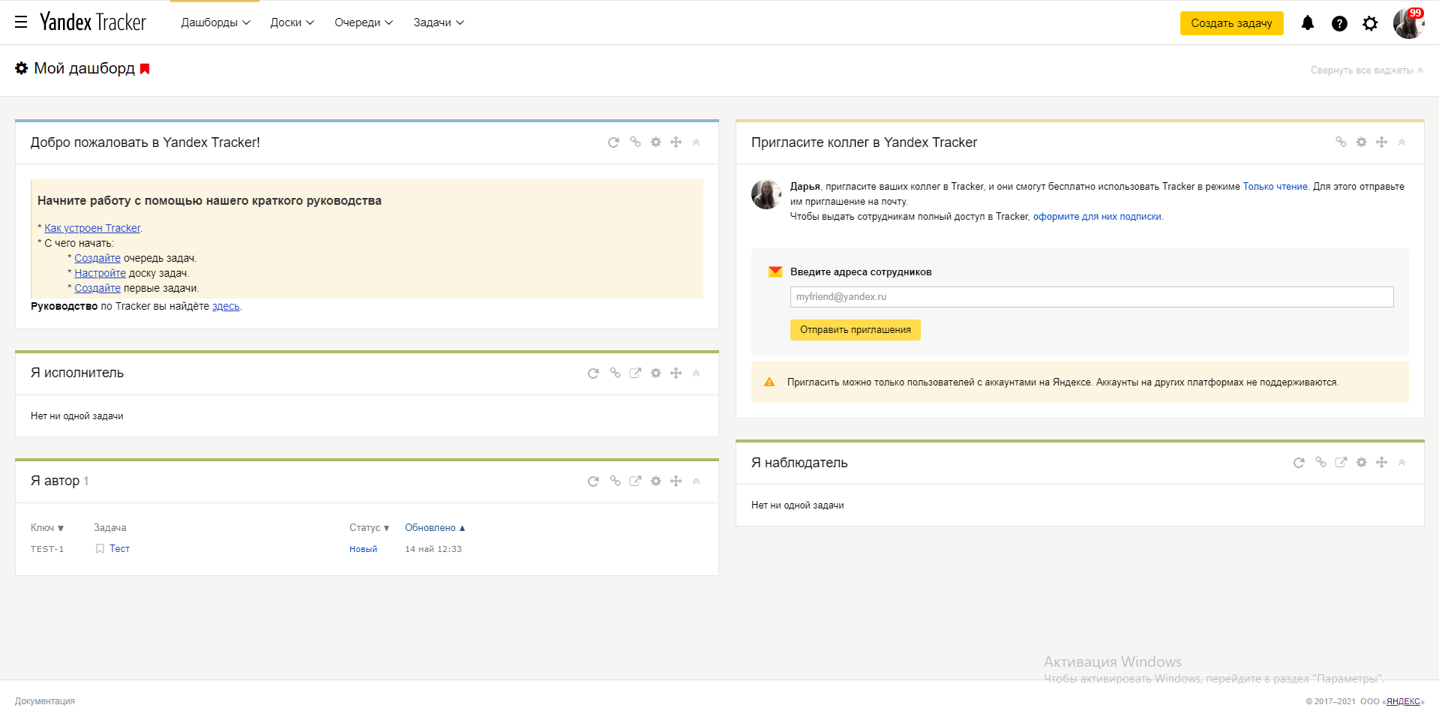This screenshot has height=723, width=1439.
Task: Open settings of Я наблюдатель widget
Action: [x=1362, y=462]
